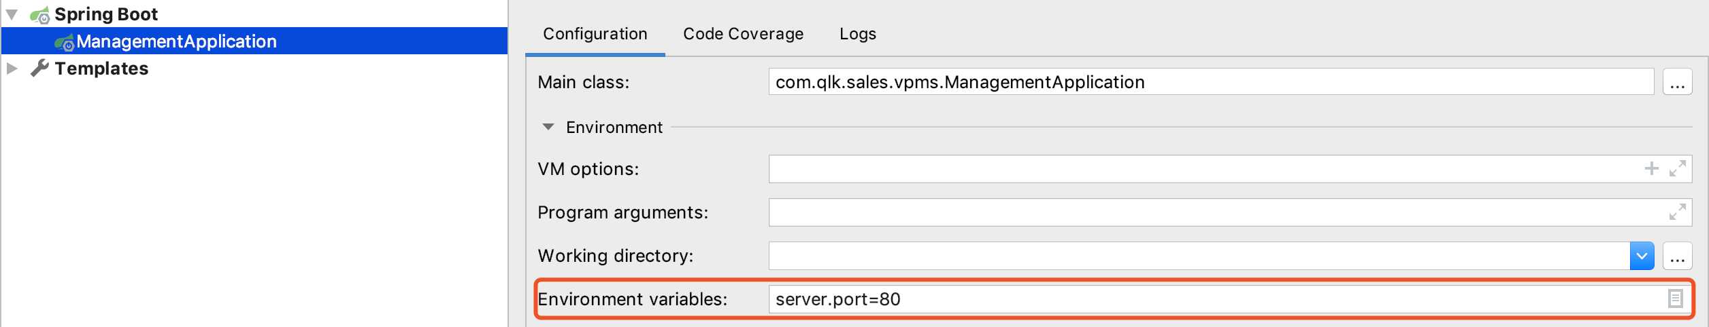Open the Working directory dropdown
Viewport: 1709px width, 327px height.
point(1642,256)
